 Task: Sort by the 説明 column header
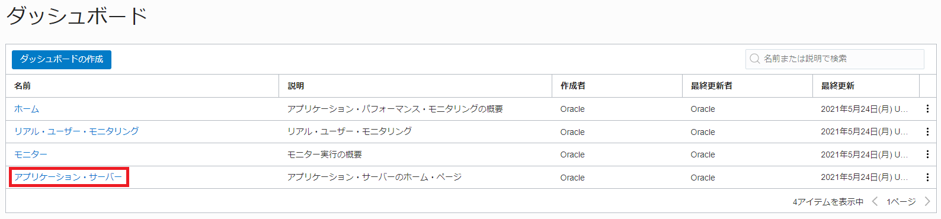click(296, 86)
